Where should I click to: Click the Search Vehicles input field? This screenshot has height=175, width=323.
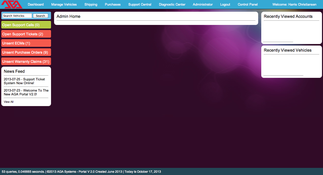point(17,16)
